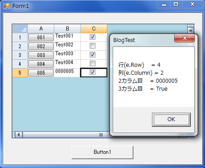Click Button1 on Form1
The width and height of the screenshot is (205, 168).
point(102,152)
